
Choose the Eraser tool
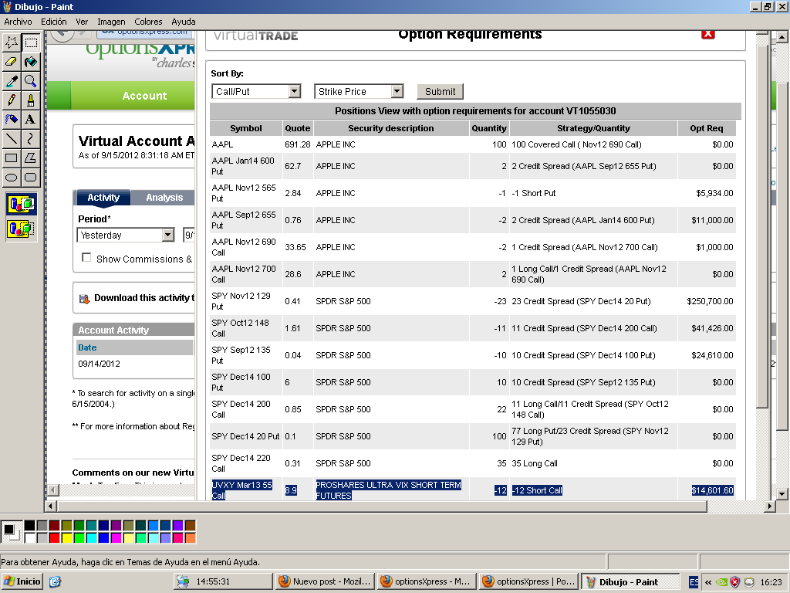(12, 62)
